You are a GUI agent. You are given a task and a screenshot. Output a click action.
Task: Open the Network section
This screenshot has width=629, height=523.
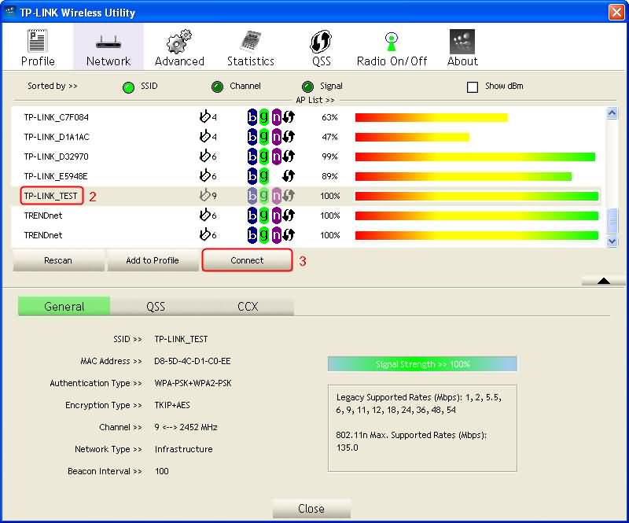coord(109,47)
